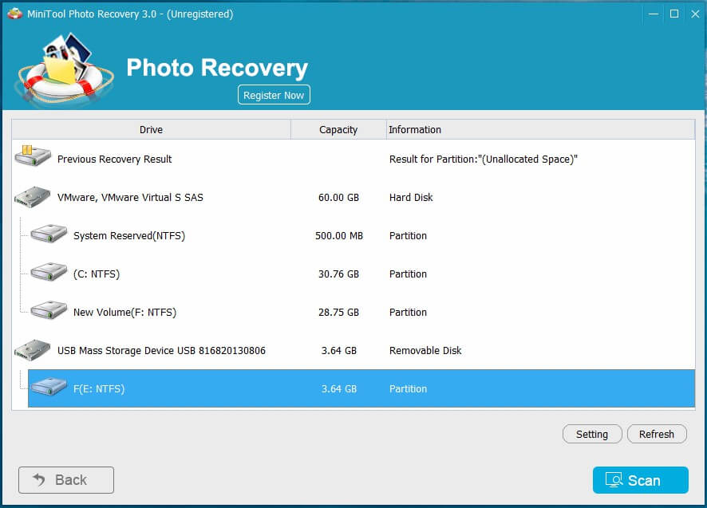The image size is (707, 508).
Task: Click the Drive column header
Action: click(151, 130)
